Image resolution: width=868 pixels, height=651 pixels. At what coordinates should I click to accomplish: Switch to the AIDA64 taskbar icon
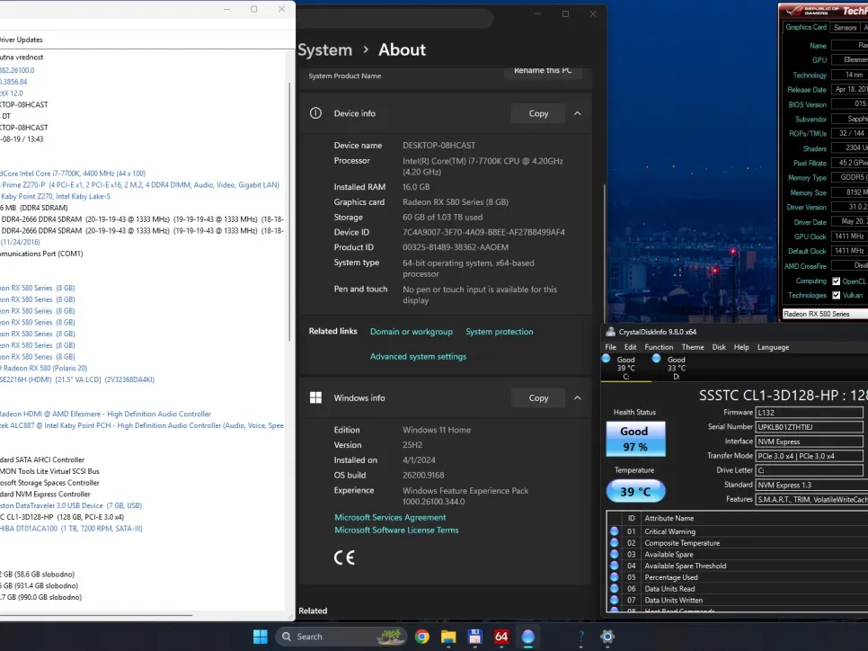click(501, 637)
